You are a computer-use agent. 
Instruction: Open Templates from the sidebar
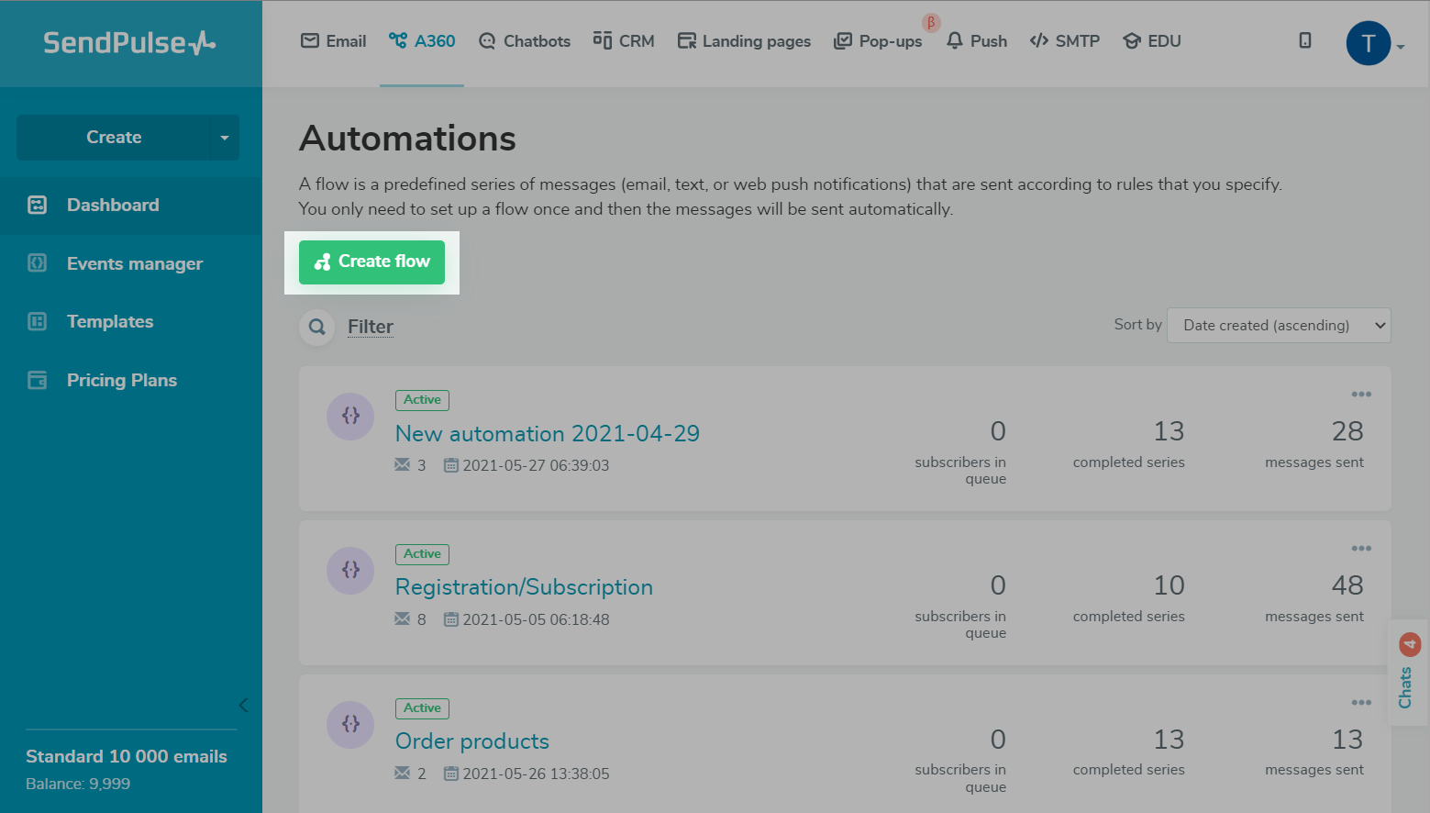coord(110,322)
